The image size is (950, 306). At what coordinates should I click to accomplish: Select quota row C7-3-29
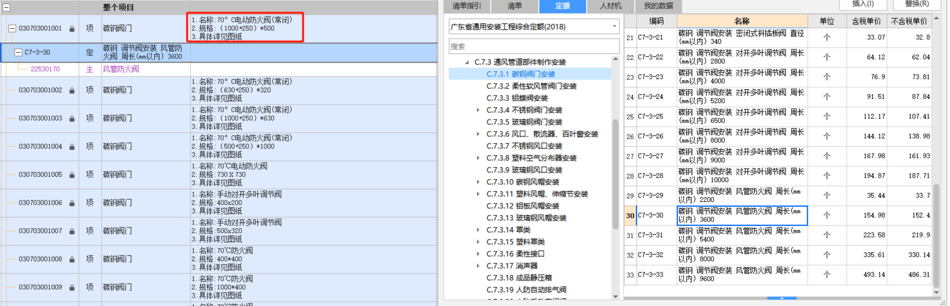(x=778, y=196)
